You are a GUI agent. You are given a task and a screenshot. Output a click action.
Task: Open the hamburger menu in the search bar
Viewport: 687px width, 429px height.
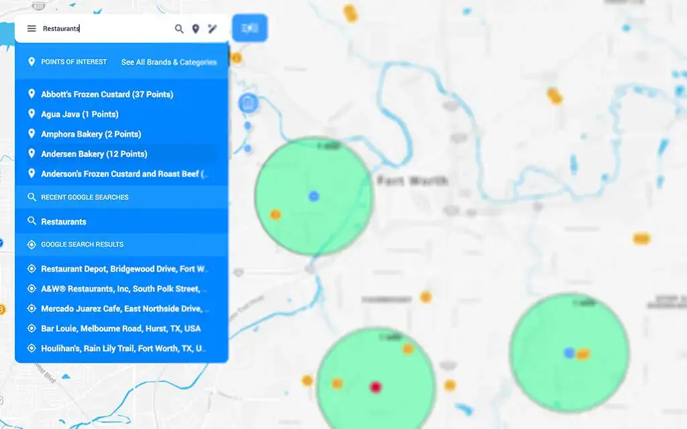click(32, 28)
